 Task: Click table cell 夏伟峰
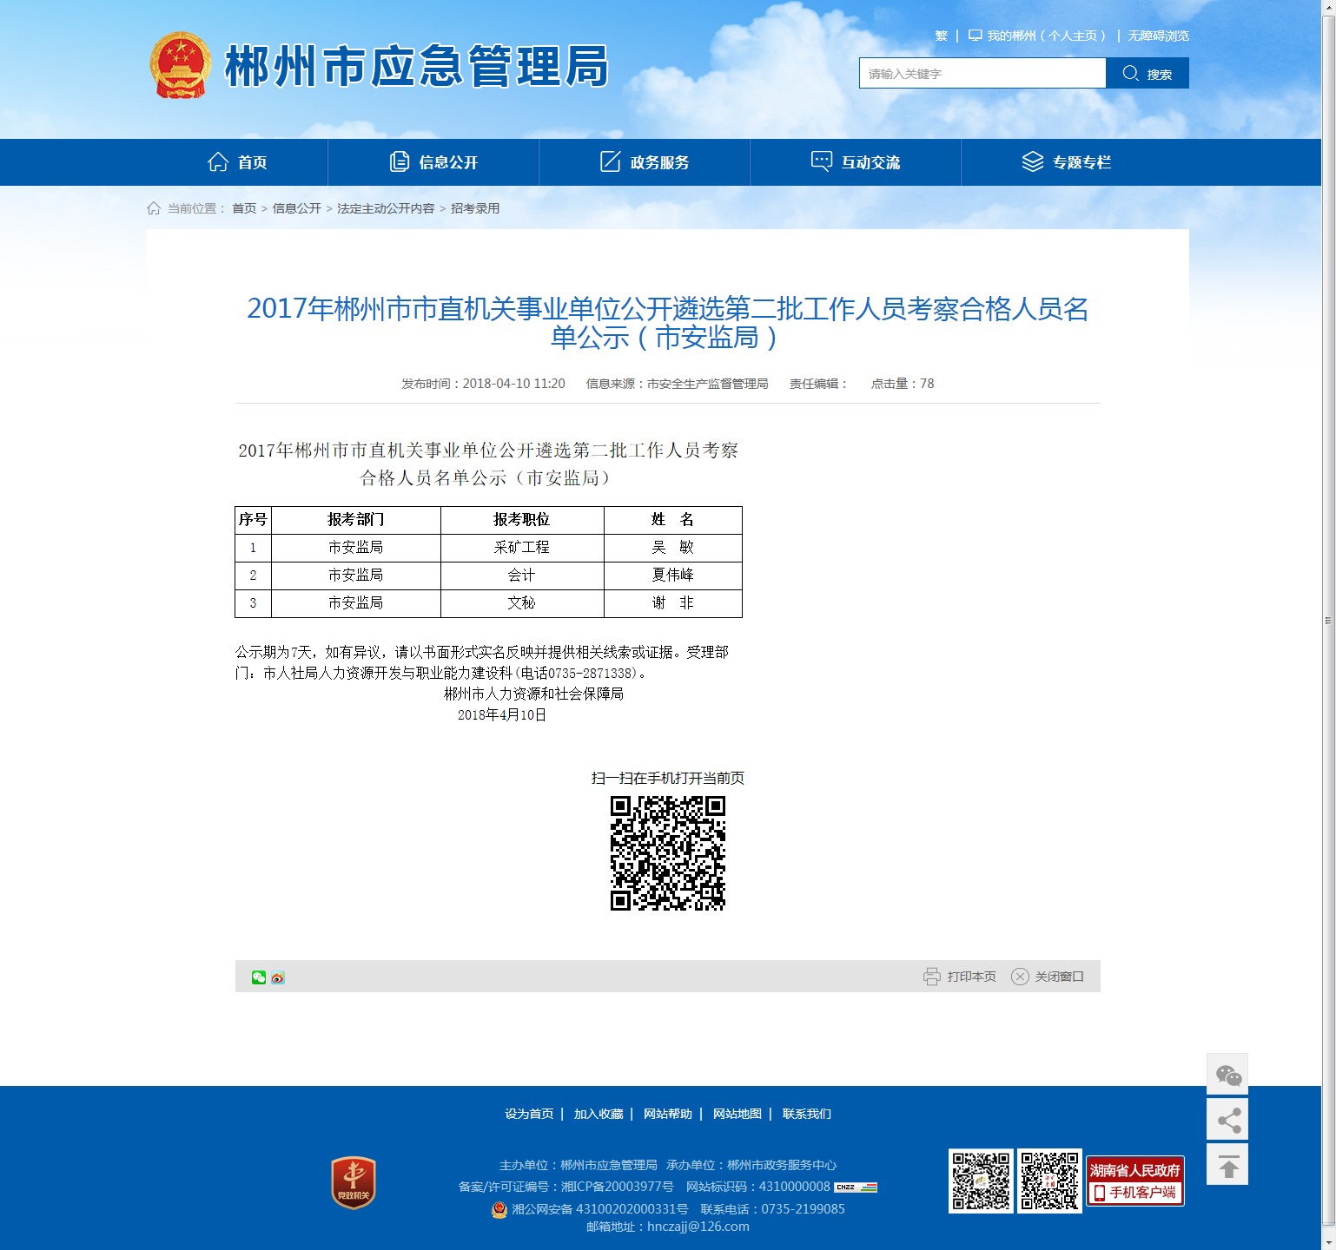coord(673,575)
